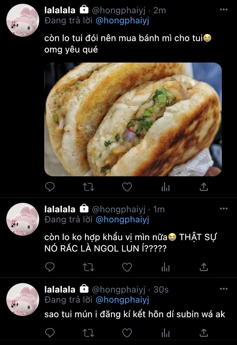Open @hongphaiyj mention link in last tweet
Viewport: 237px width, 345px height.
[x=122, y=300]
